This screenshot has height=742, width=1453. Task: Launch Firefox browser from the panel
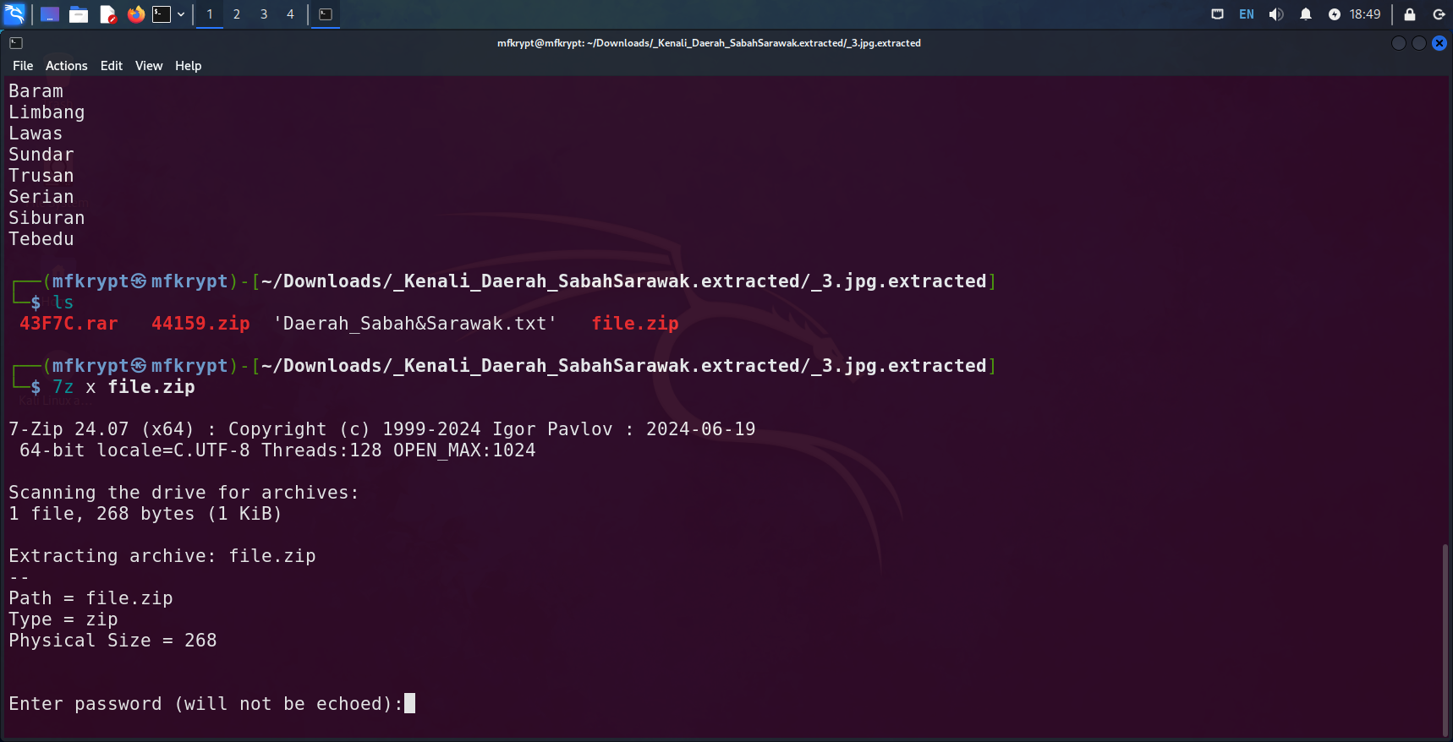click(x=135, y=14)
